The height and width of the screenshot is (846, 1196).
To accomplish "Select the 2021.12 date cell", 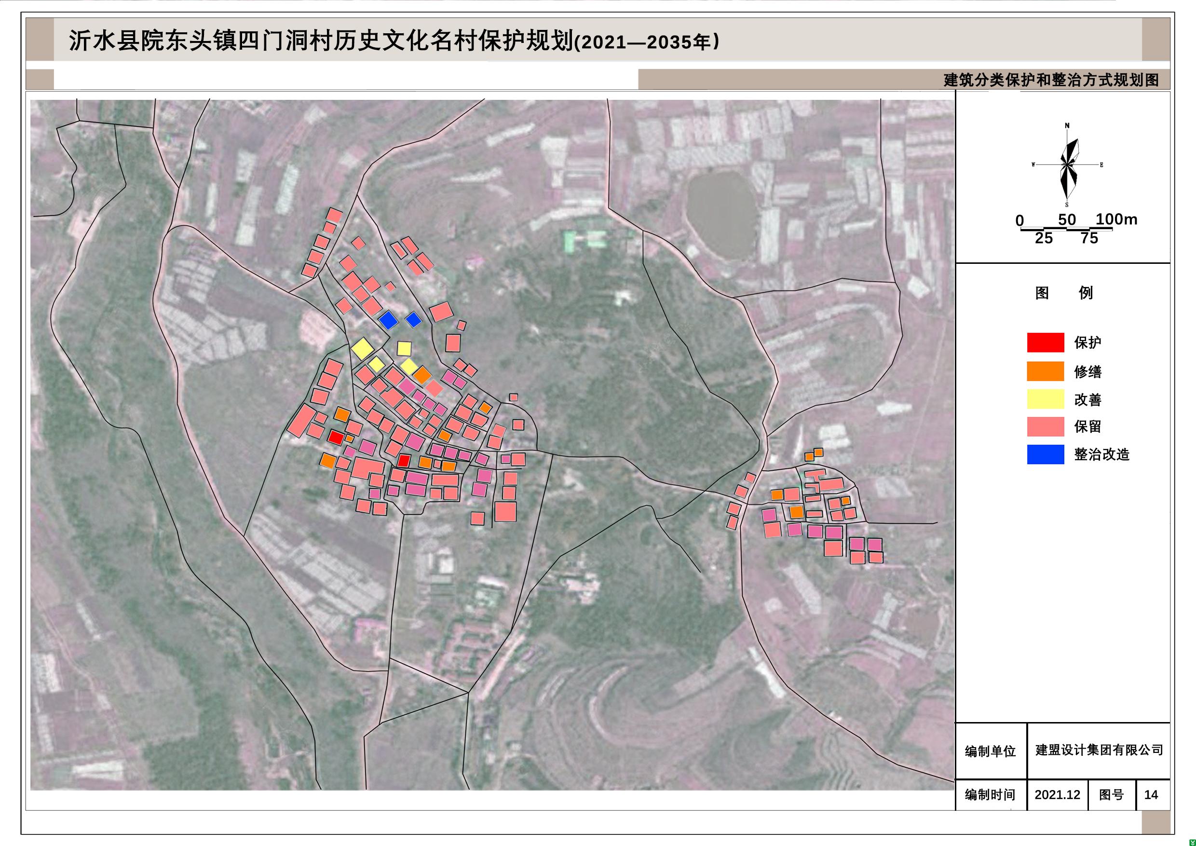I will (1057, 795).
